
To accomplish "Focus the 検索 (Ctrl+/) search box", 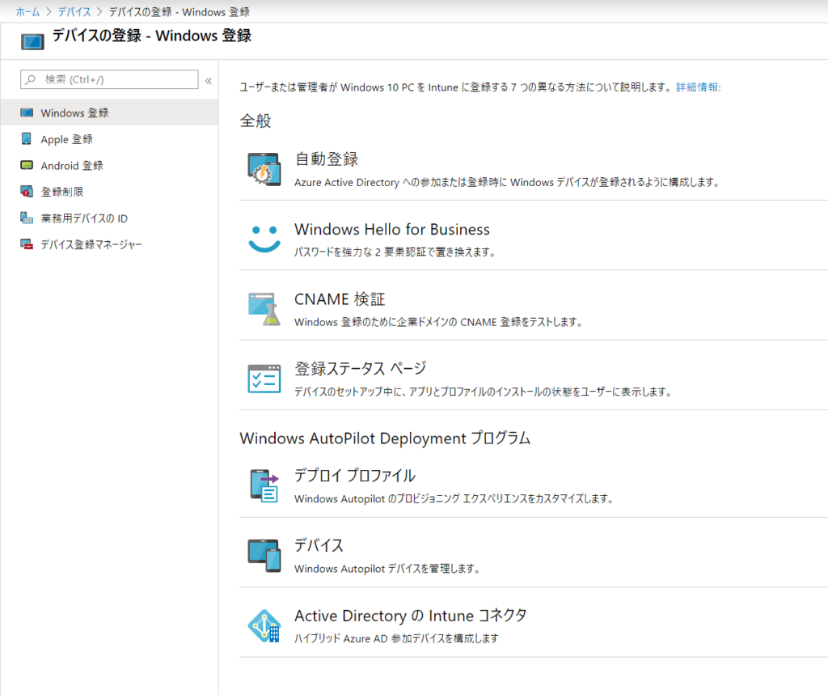I will pyautogui.click(x=109, y=79).
